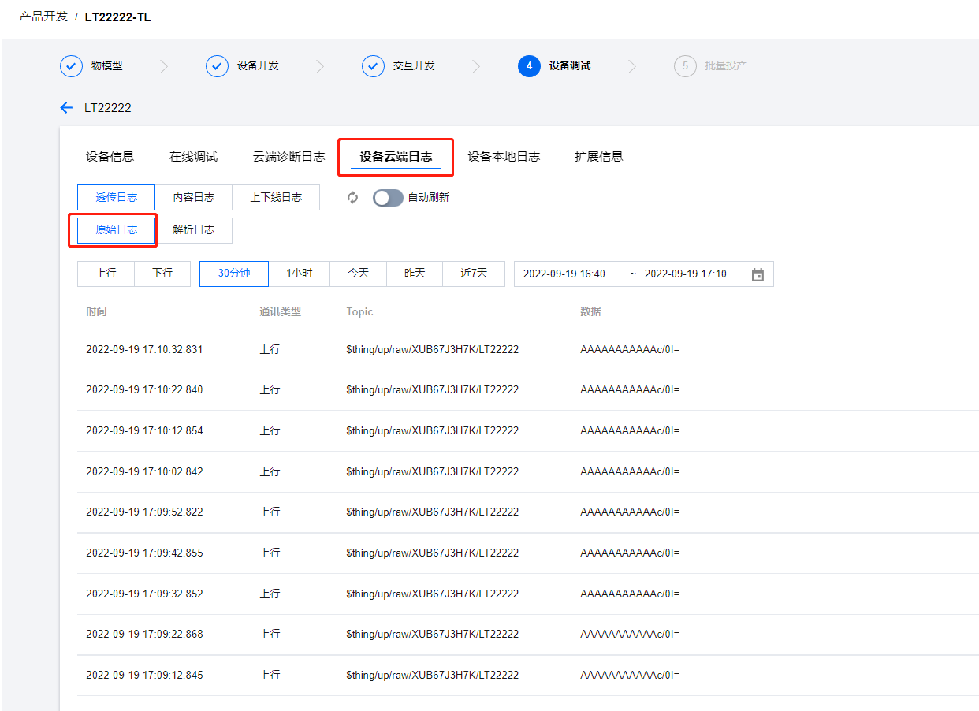The width and height of the screenshot is (979, 711).
Task: Click step 3 交互开发 checkmark icon
Action: pos(373,66)
